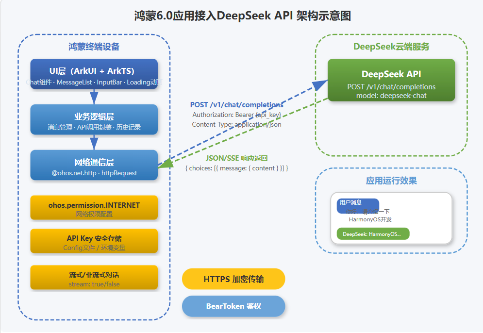Click the UI层 (ArkUI + ArkTS) box
The image size is (483, 333).
94,74
